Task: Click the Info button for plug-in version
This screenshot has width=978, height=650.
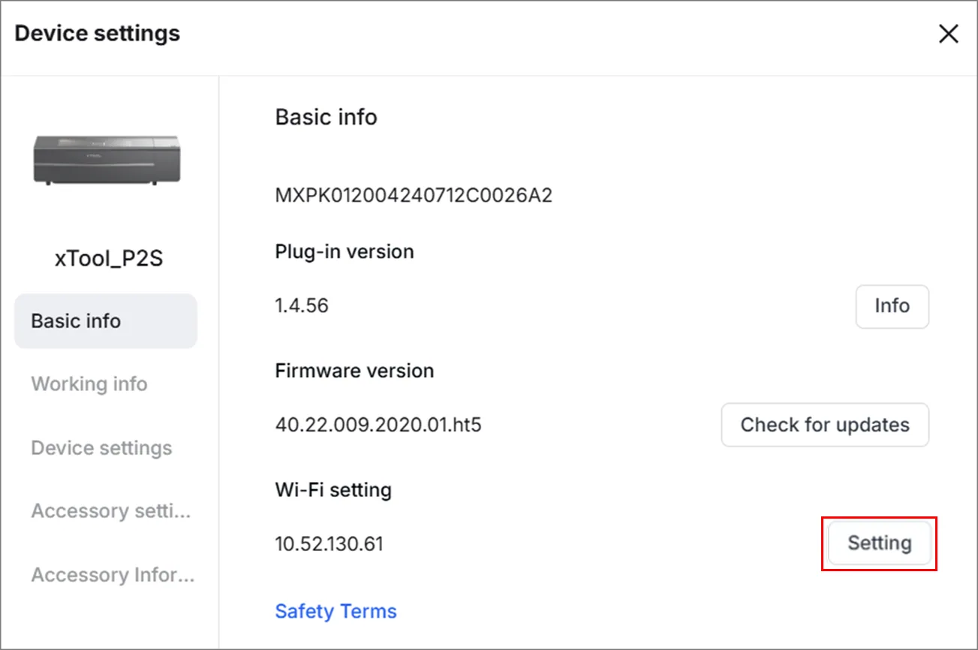Action: pyautogui.click(x=892, y=306)
